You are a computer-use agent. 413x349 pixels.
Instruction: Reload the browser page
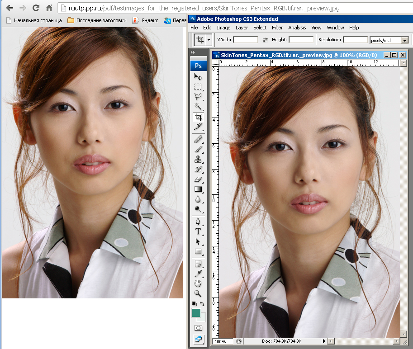[x=36, y=8]
